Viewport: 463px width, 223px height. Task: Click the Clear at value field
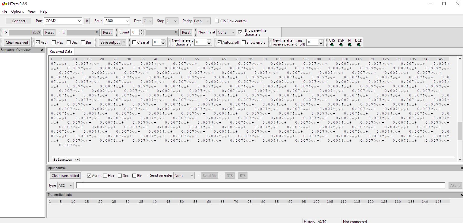click(157, 42)
